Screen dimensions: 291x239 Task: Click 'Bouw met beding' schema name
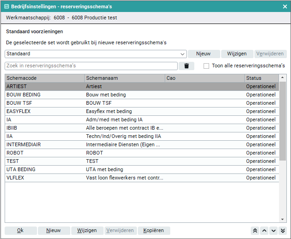pyautogui.click(x=106, y=95)
